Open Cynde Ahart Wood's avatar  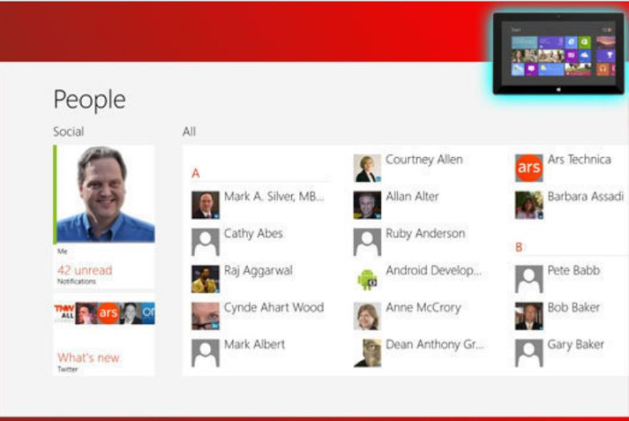pos(206,316)
